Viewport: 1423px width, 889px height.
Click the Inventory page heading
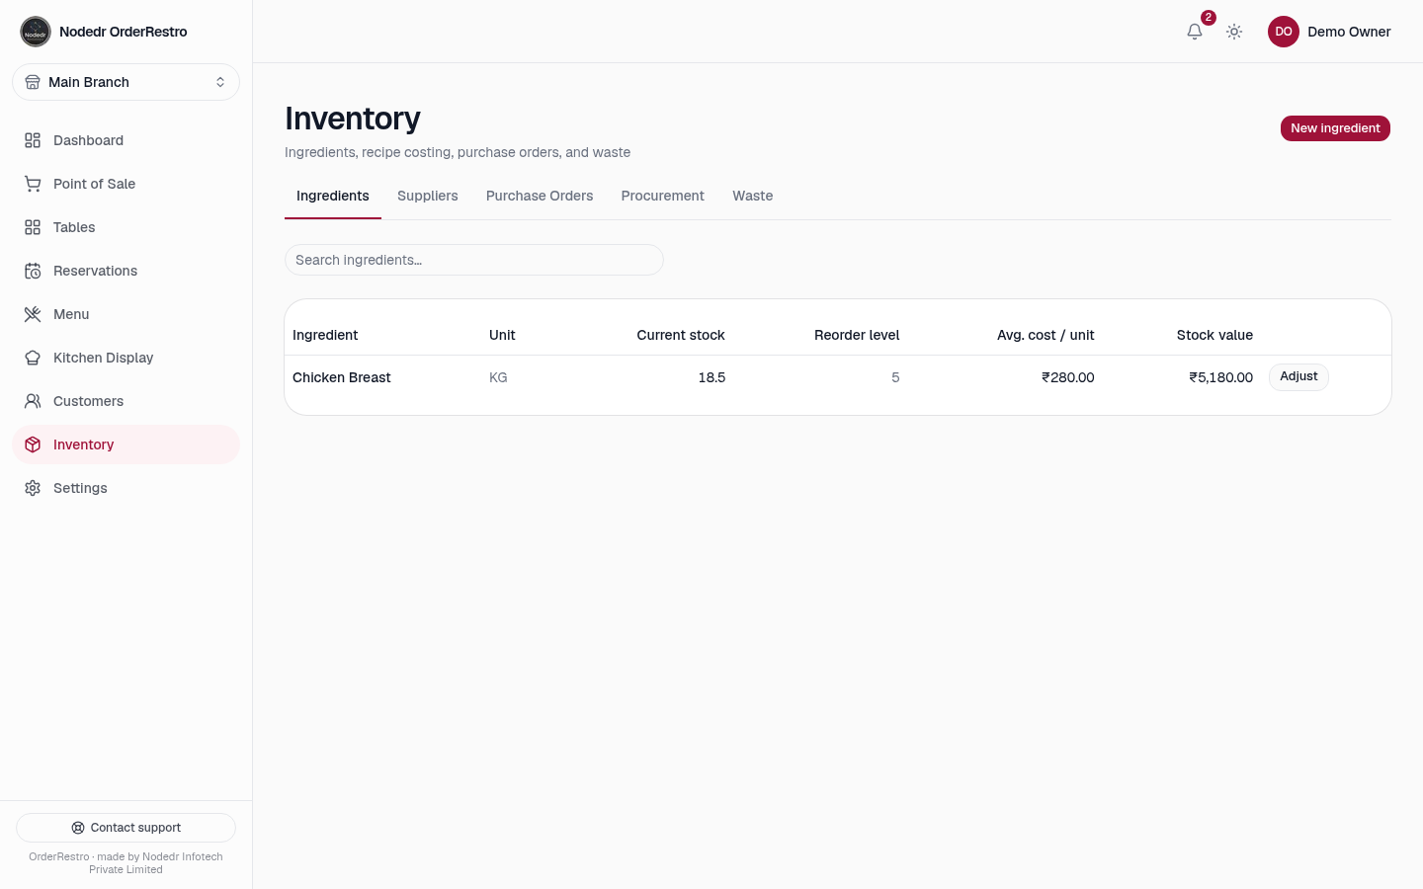[x=353, y=119]
